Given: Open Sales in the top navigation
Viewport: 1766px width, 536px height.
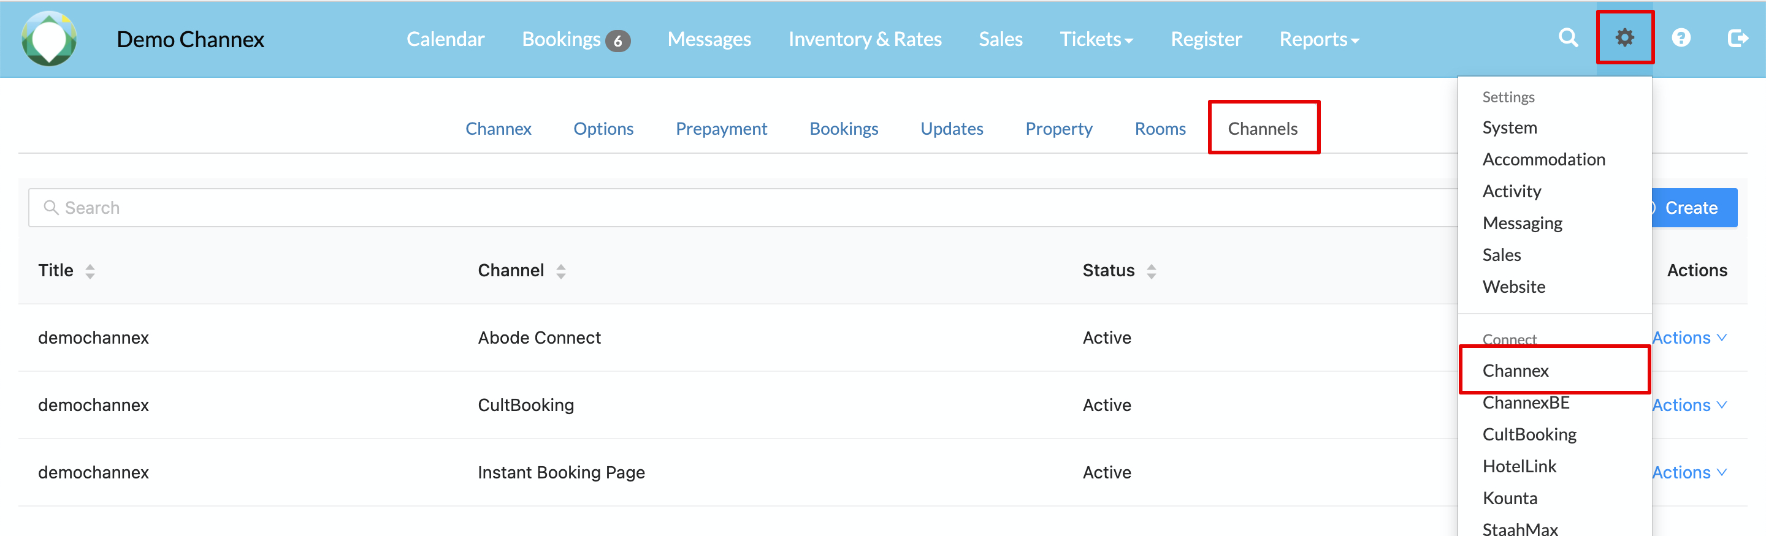Looking at the screenshot, I should point(1001,40).
